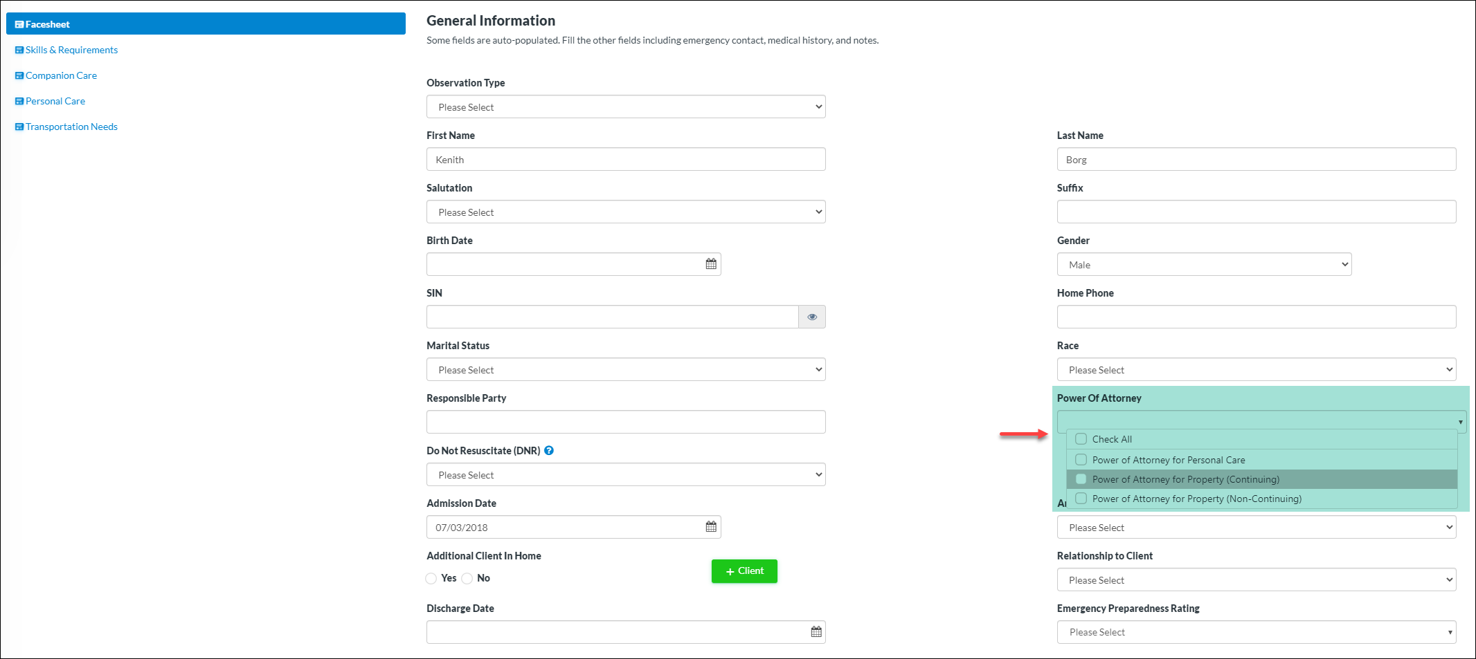Screen dimensions: 1476x659
Task: Open the Marital Status dropdown
Action: [x=625, y=370]
